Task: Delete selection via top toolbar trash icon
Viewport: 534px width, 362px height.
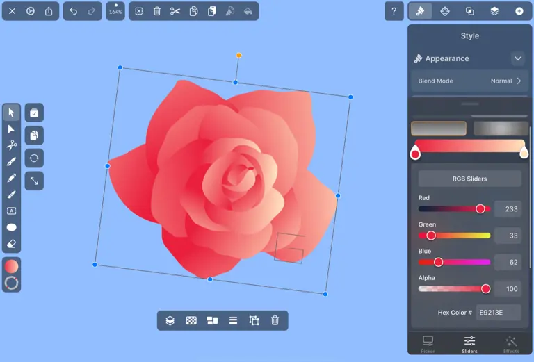Action: [x=157, y=11]
